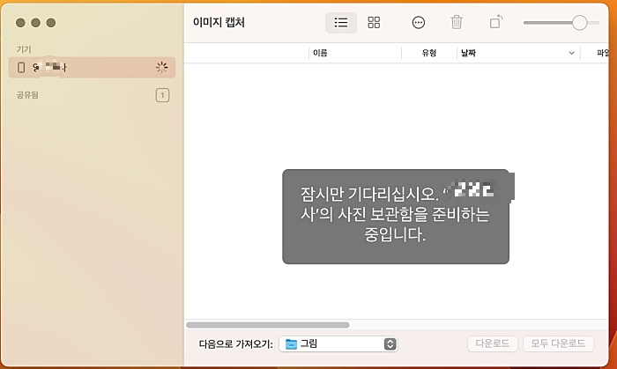Click the '기기' sidebar heading
Image resolution: width=617 pixels, height=369 pixels.
[24, 49]
